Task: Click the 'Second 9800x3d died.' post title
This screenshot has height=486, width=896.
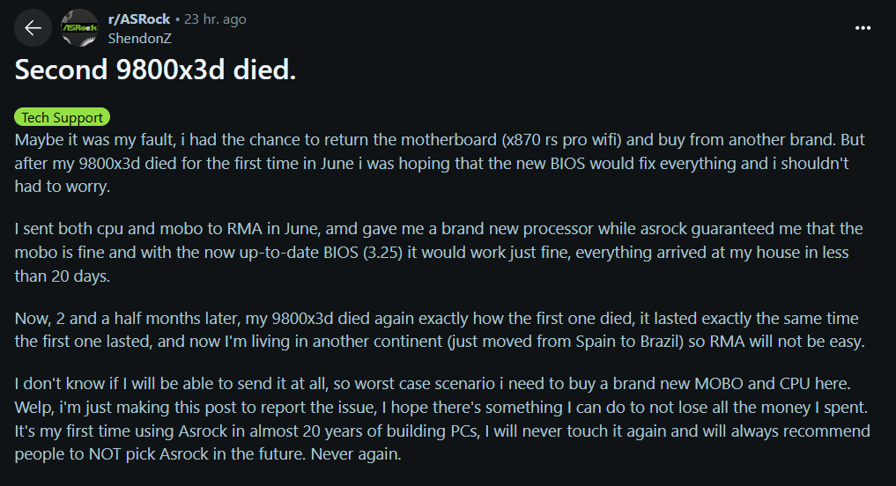Action: pyautogui.click(x=155, y=71)
